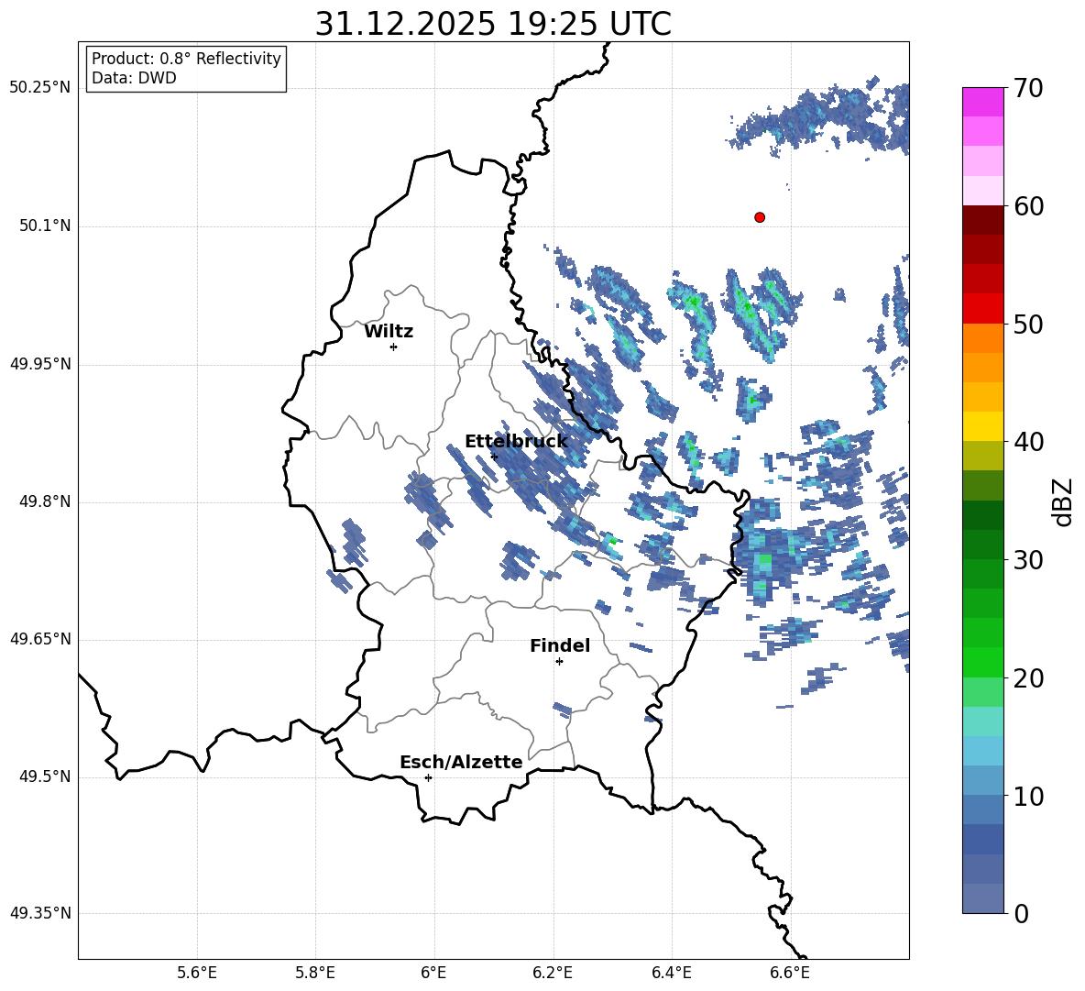Click the 'Data: DWD' text
Viewport: 1085px width, 991px height.
click(134, 78)
